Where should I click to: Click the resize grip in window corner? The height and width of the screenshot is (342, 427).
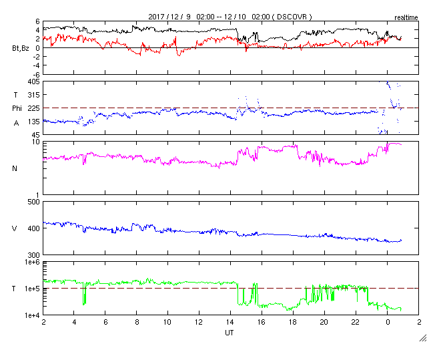pyautogui.click(x=423, y=338)
